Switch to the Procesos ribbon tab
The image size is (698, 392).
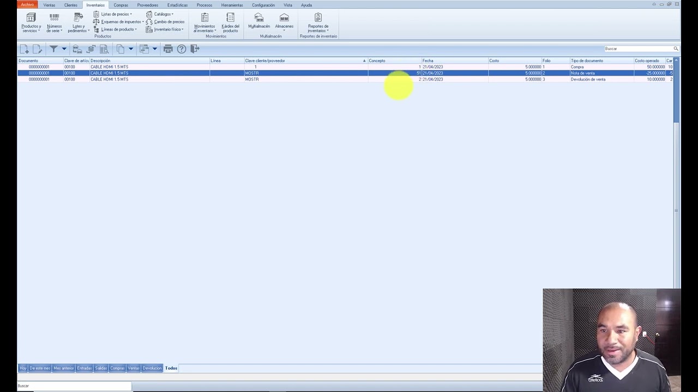[x=204, y=5]
